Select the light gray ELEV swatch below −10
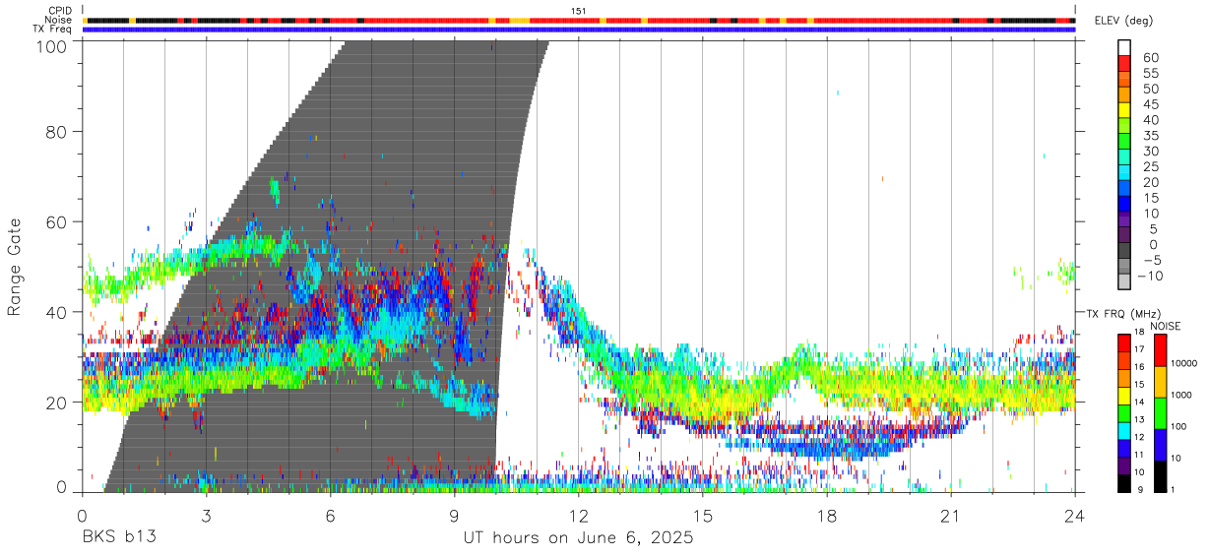 1124,282
